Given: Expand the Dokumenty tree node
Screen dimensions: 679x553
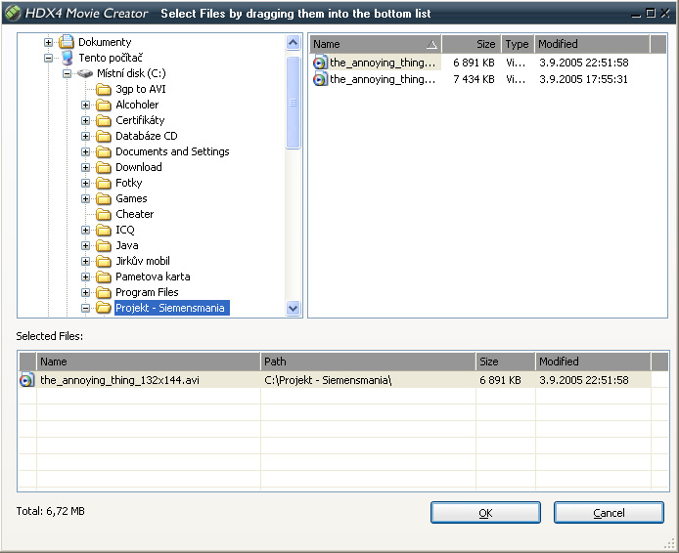Looking at the screenshot, I should (x=49, y=42).
